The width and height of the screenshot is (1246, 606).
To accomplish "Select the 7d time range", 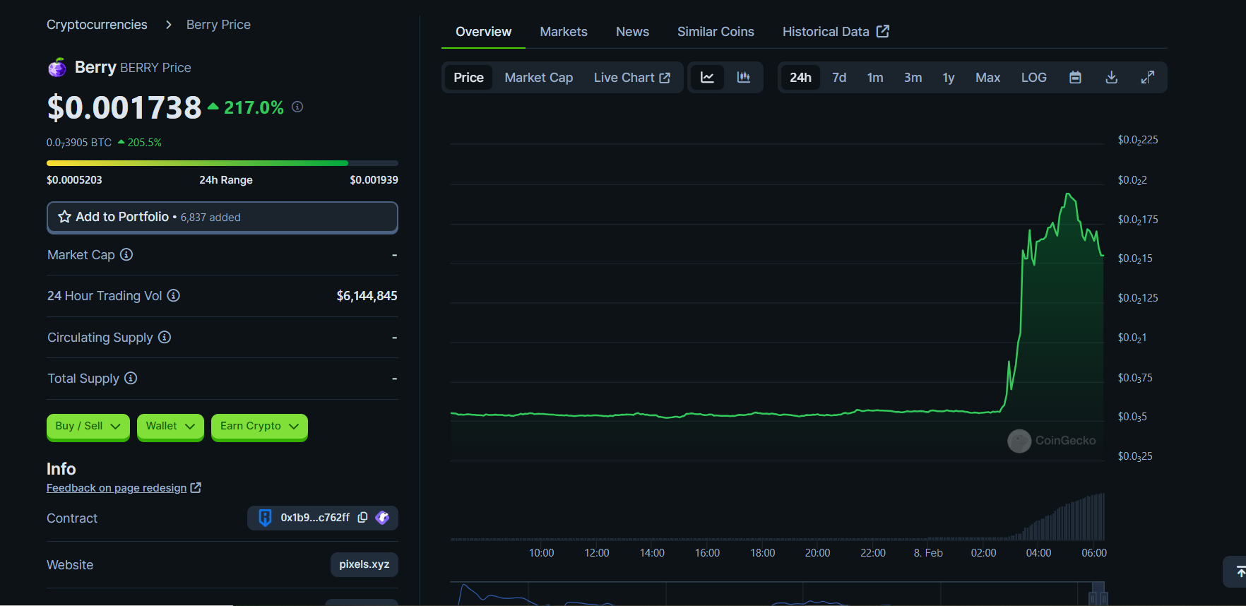I will pyautogui.click(x=839, y=78).
